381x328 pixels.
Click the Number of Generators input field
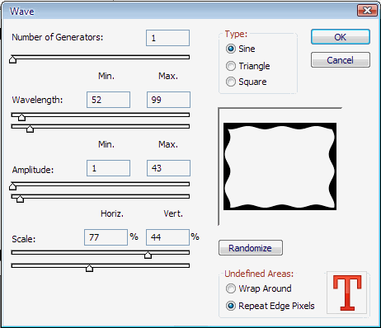point(167,38)
